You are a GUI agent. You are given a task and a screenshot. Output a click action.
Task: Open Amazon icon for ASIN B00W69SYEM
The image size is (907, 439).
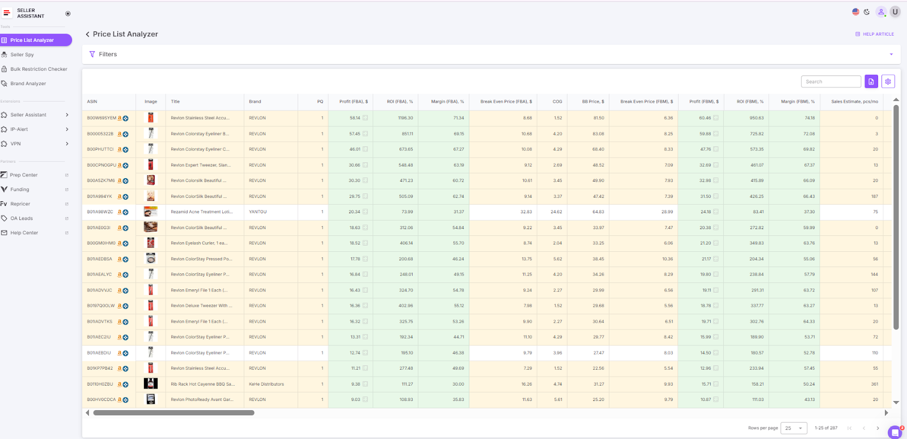pos(120,118)
